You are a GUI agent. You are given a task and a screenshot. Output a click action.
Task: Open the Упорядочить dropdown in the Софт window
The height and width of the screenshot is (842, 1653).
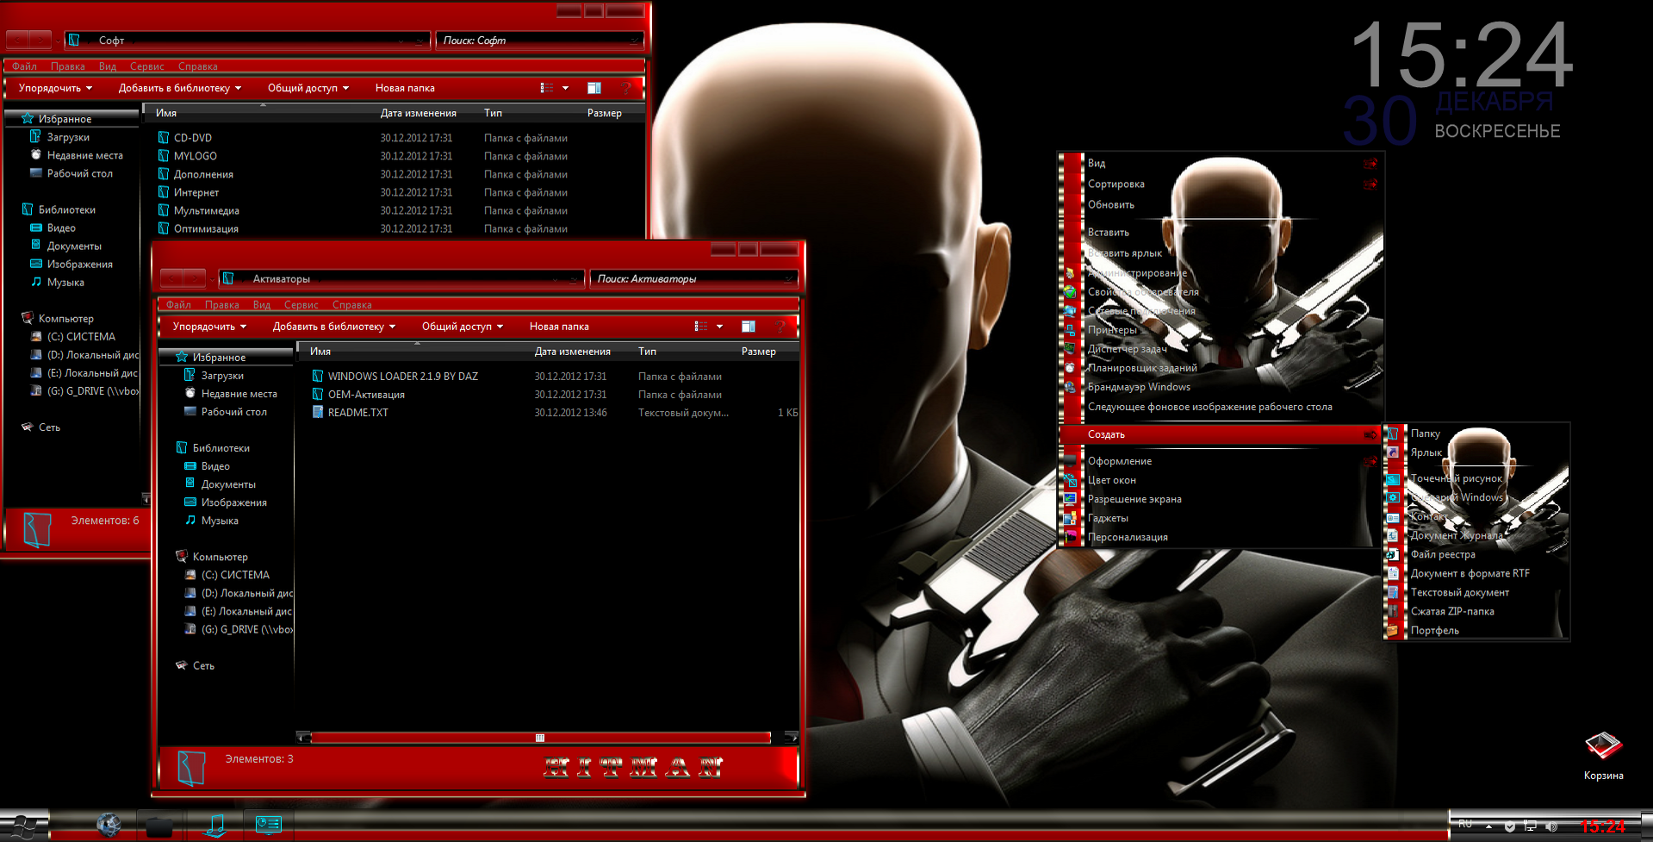coord(55,88)
